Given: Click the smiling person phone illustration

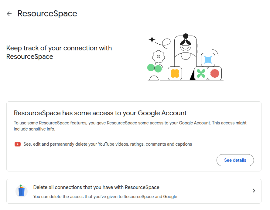Looking at the screenshot, I should pos(185,50).
